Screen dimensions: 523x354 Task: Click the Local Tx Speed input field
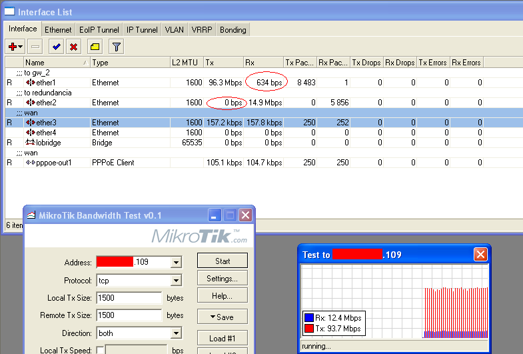(x=136, y=350)
